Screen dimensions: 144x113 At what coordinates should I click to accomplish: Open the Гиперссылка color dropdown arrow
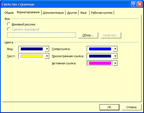click(115, 49)
